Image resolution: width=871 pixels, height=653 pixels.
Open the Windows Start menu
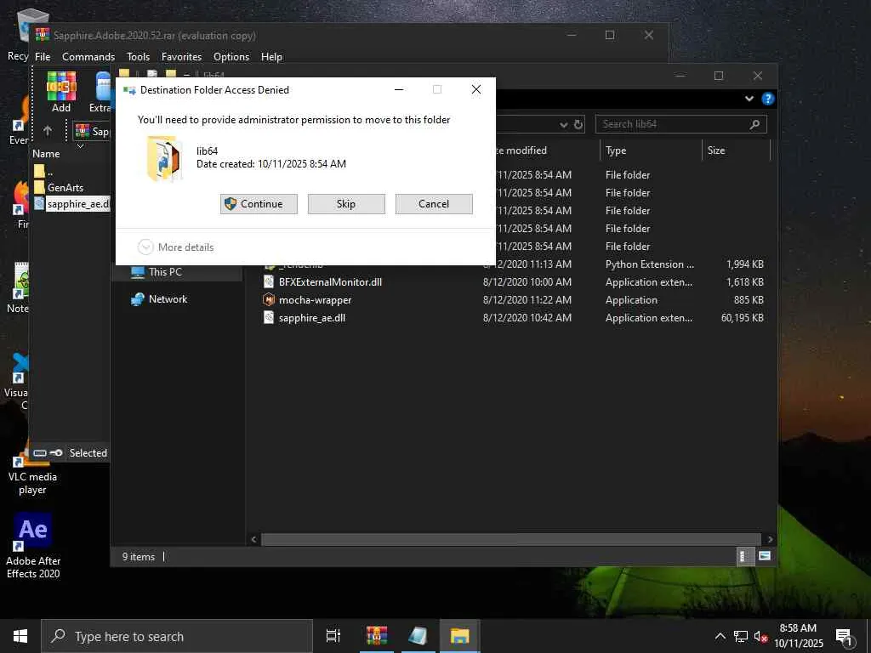pyautogui.click(x=20, y=636)
